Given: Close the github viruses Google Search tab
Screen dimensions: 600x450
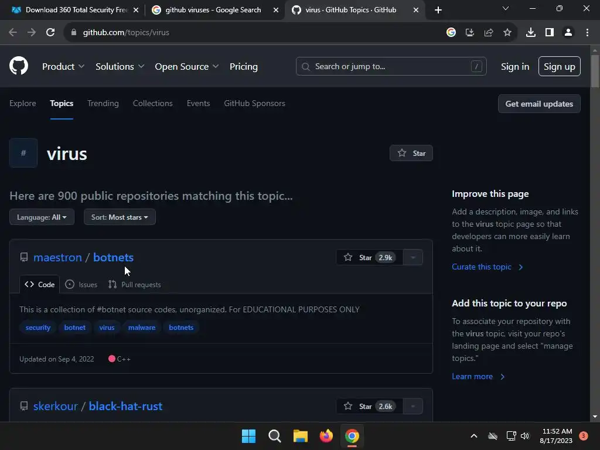Looking at the screenshot, I should tap(276, 10).
